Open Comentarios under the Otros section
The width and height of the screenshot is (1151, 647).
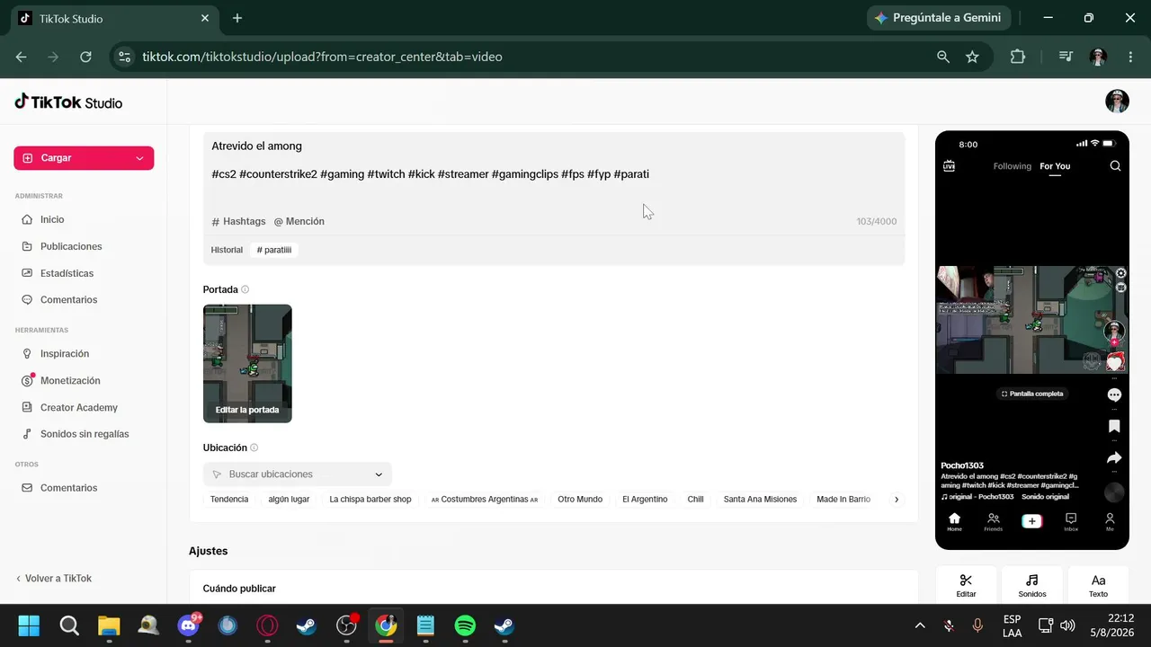pos(68,488)
